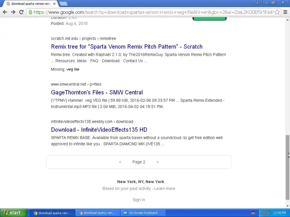The image size is (290, 217).
Task: Click the Sign in link
Action: (139, 200)
